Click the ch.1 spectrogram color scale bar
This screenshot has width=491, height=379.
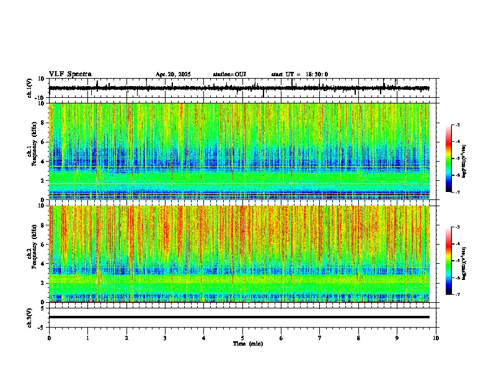click(449, 159)
